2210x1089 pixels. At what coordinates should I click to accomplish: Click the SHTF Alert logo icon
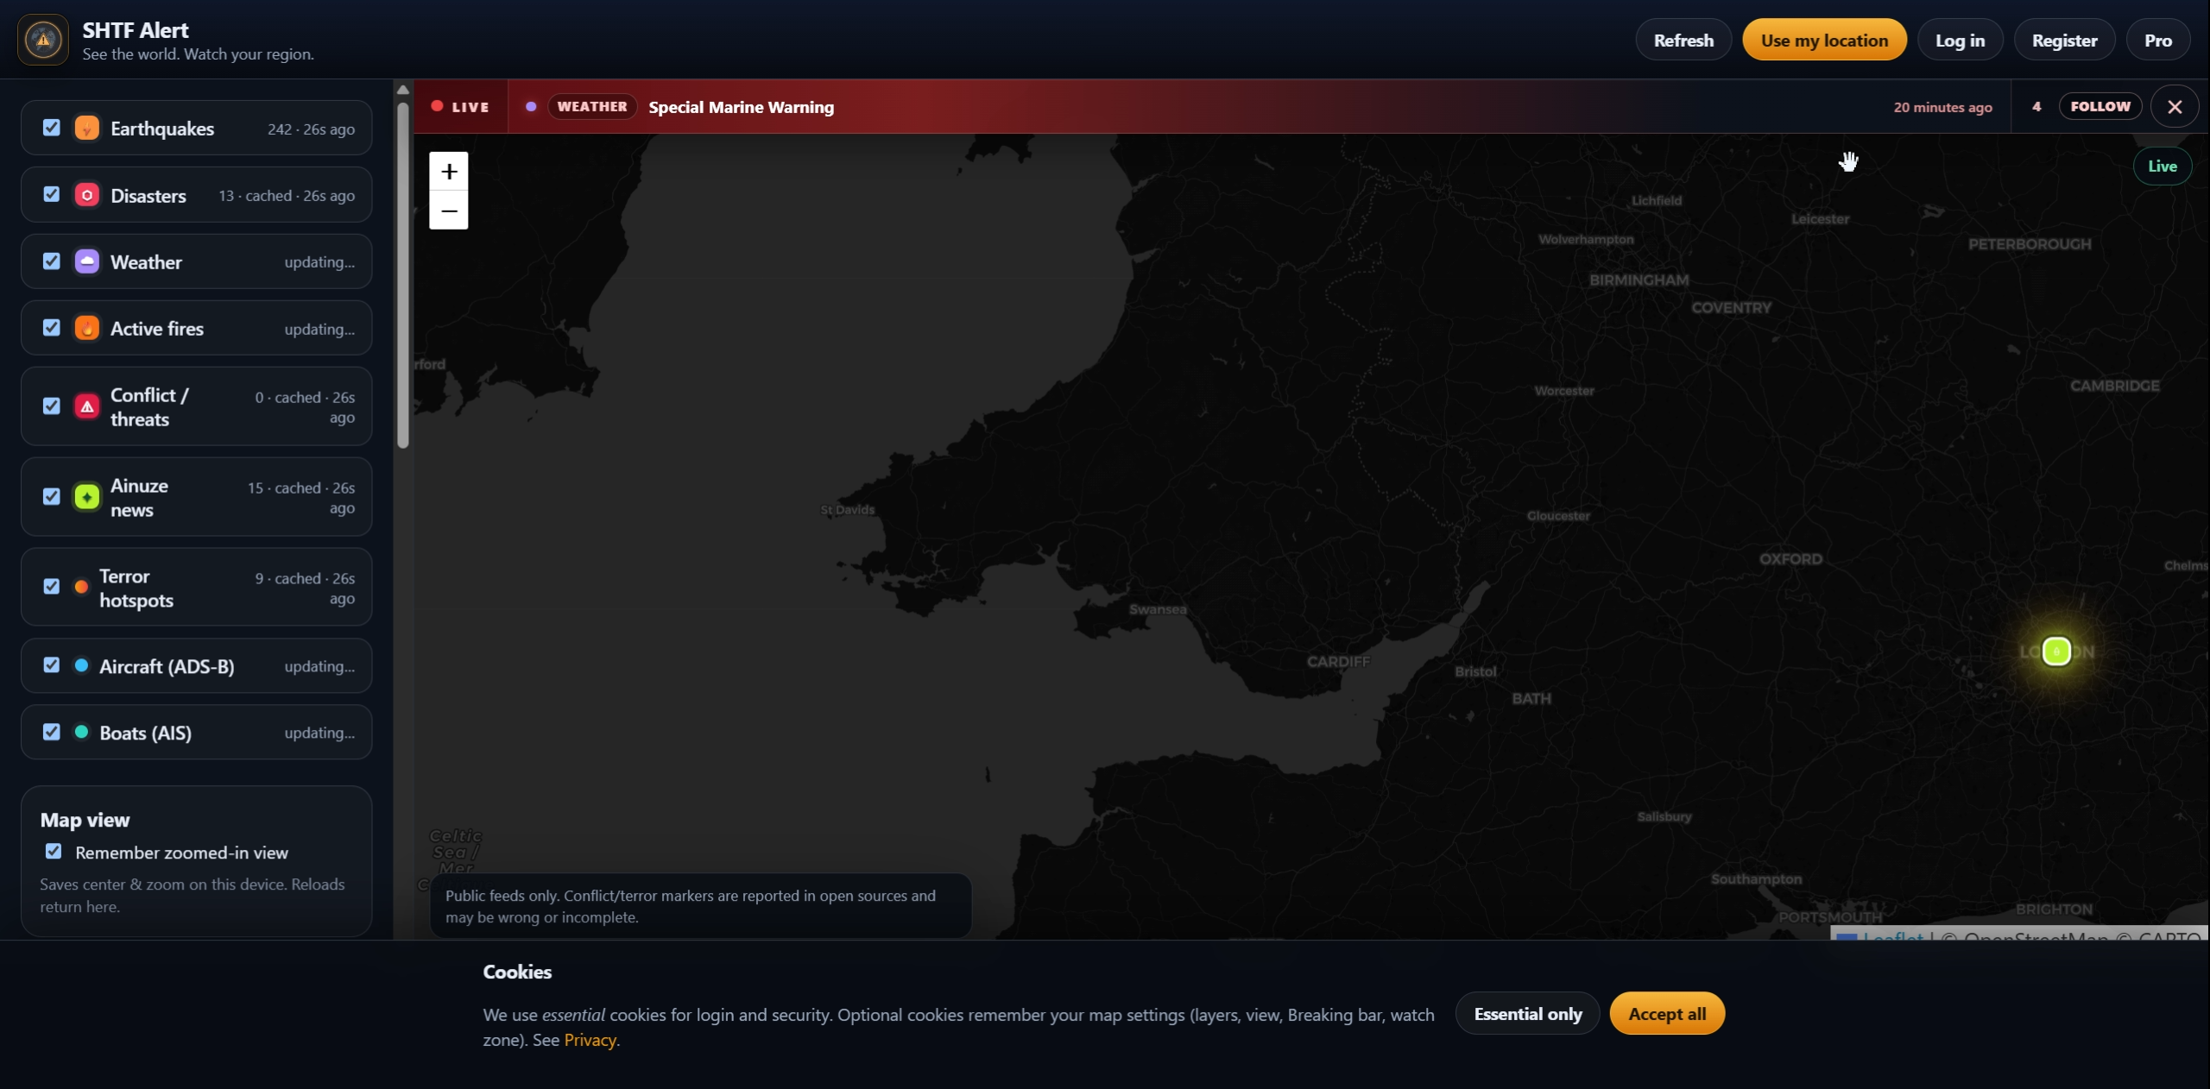click(43, 40)
